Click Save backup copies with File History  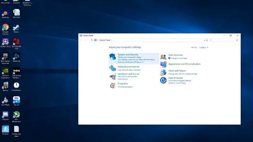click(136, 60)
